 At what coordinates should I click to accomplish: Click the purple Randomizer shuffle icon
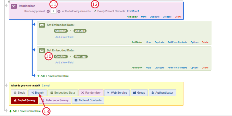tap(14, 6)
